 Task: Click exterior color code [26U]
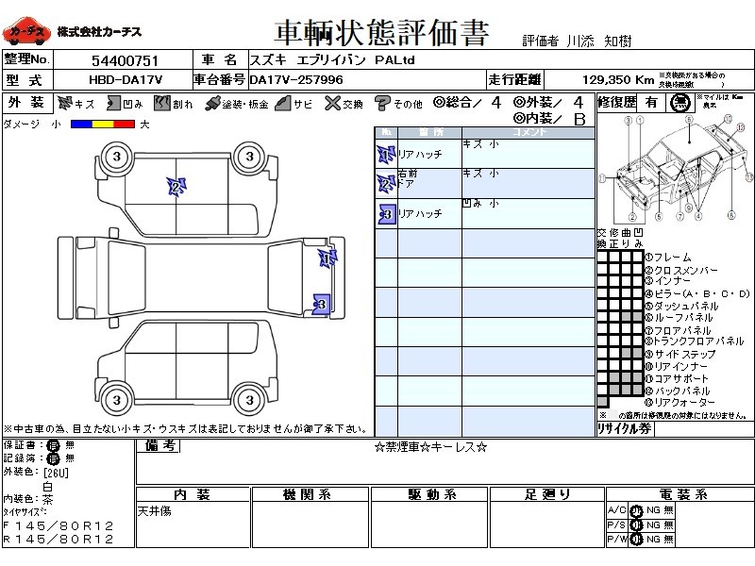click(x=56, y=473)
